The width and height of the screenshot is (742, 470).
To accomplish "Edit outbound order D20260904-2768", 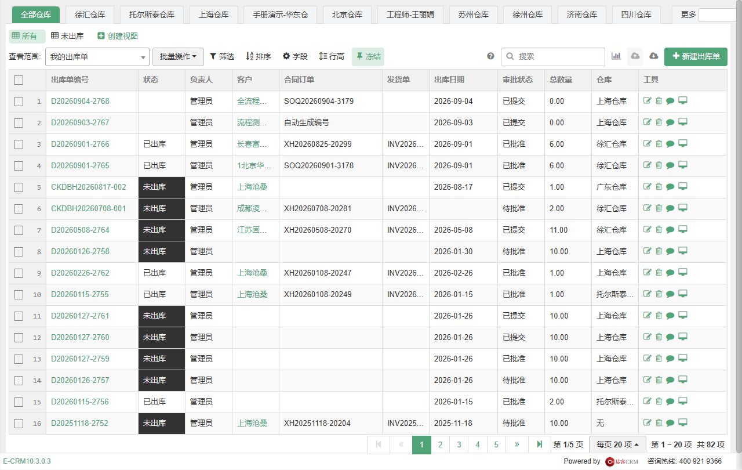I will pyautogui.click(x=648, y=100).
